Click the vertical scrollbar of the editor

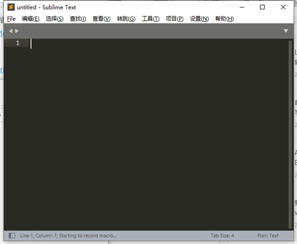click(x=290, y=135)
